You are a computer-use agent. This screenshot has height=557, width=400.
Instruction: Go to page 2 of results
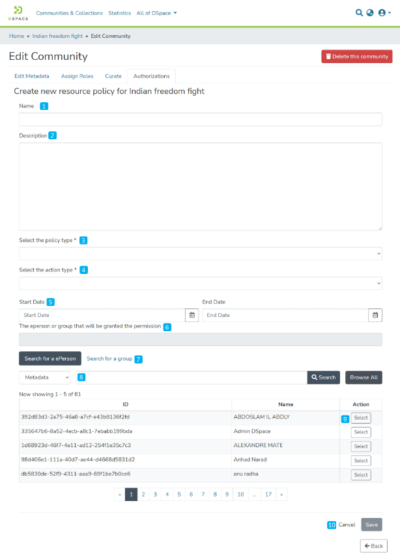pyautogui.click(x=143, y=495)
